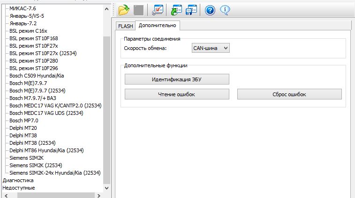355x198 pixels.
Task: Select Siemens SIM2K-24x Hyundai/Kia (J2534)
Action: [x=55, y=173]
